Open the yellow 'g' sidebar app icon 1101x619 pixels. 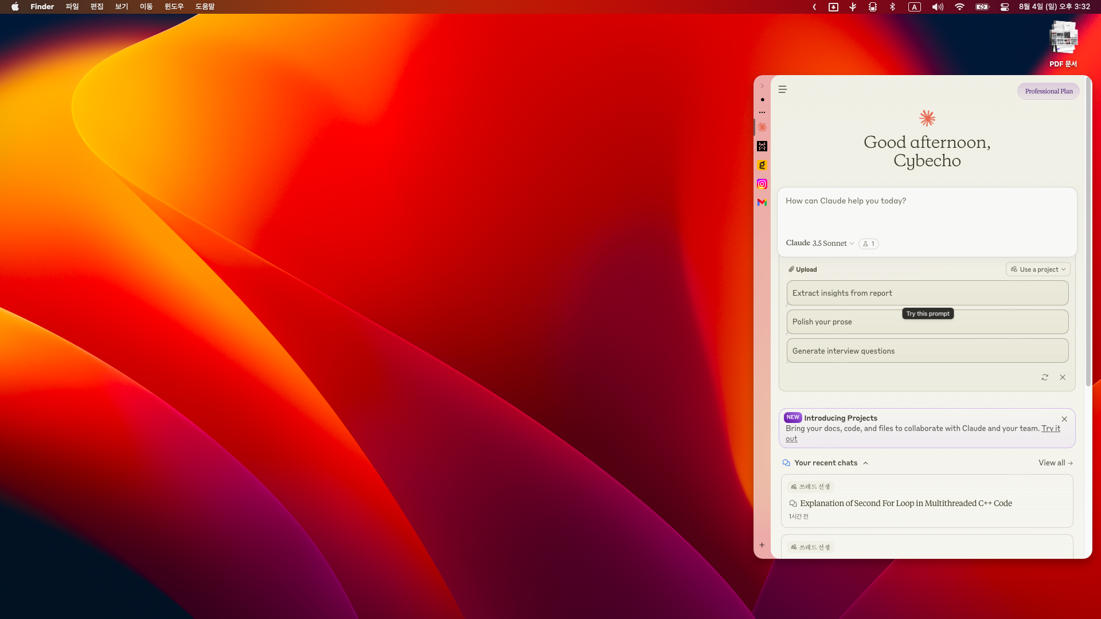(x=762, y=165)
